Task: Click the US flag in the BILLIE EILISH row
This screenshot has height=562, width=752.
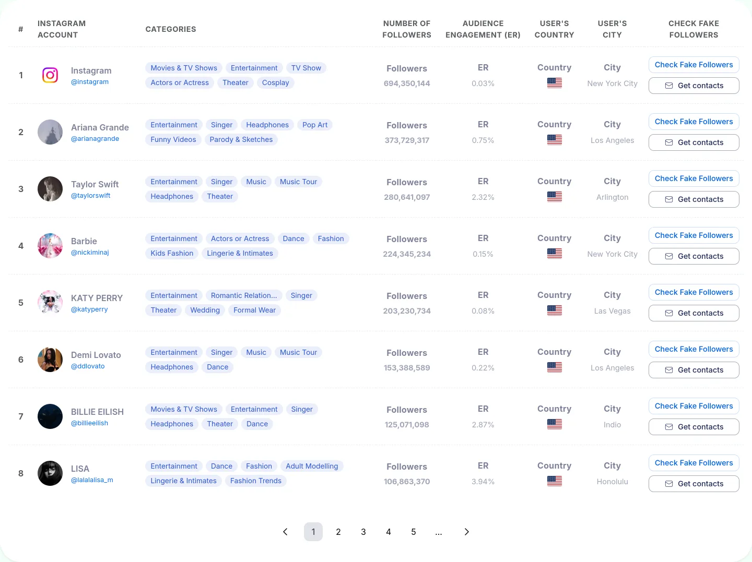Action: coord(555,424)
